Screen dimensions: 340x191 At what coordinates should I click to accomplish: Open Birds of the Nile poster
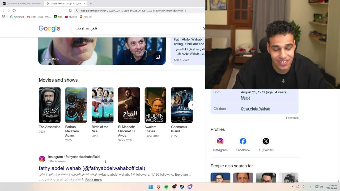pyautogui.click(x=103, y=105)
